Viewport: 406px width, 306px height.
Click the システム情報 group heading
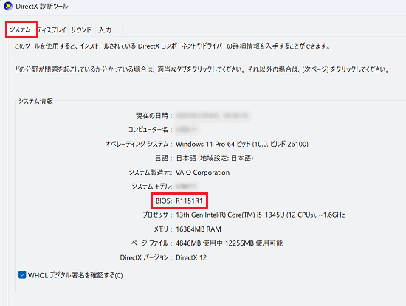(x=35, y=101)
